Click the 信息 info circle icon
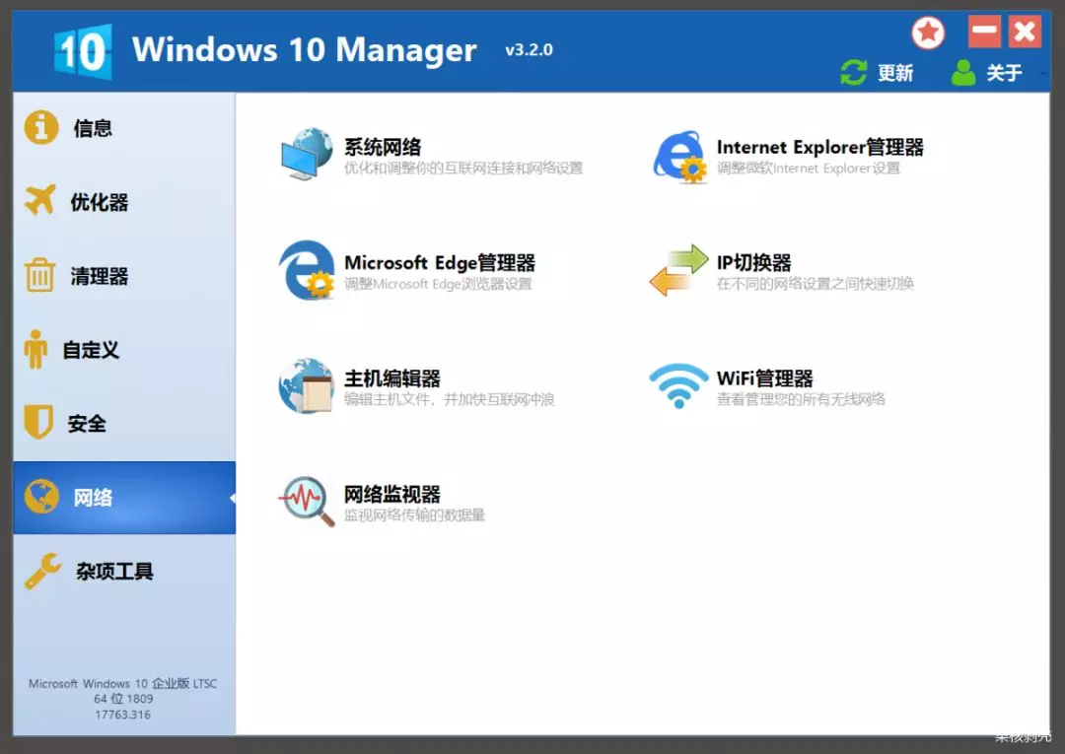1065x754 pixels. pyautogui.click(x=41, y=127)
